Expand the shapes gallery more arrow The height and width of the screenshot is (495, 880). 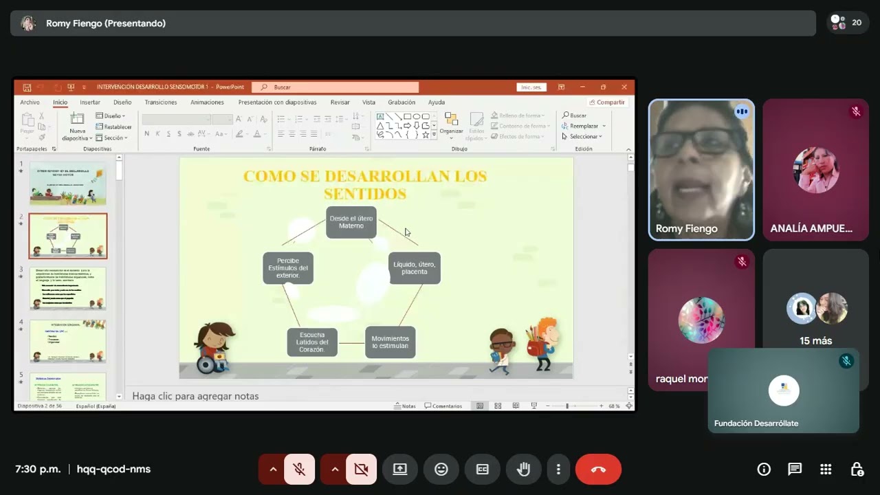(434, 135)
